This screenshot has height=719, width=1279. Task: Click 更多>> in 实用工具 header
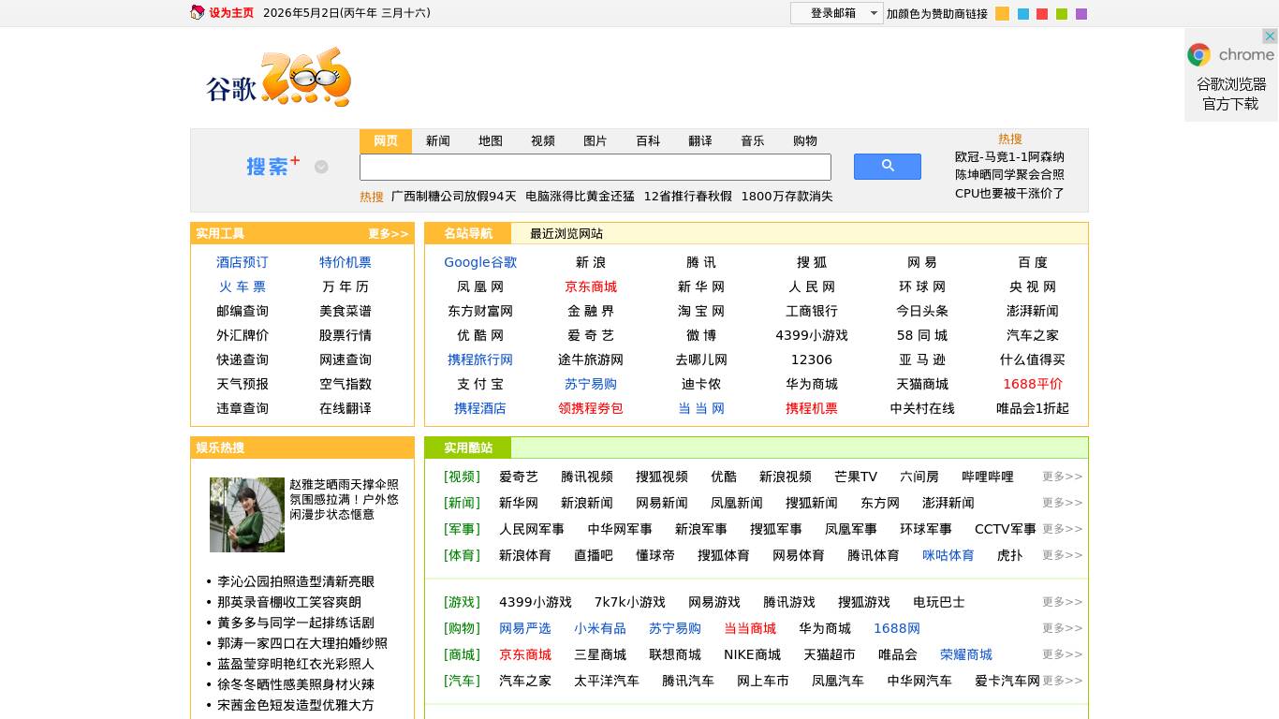pos(388,233)
